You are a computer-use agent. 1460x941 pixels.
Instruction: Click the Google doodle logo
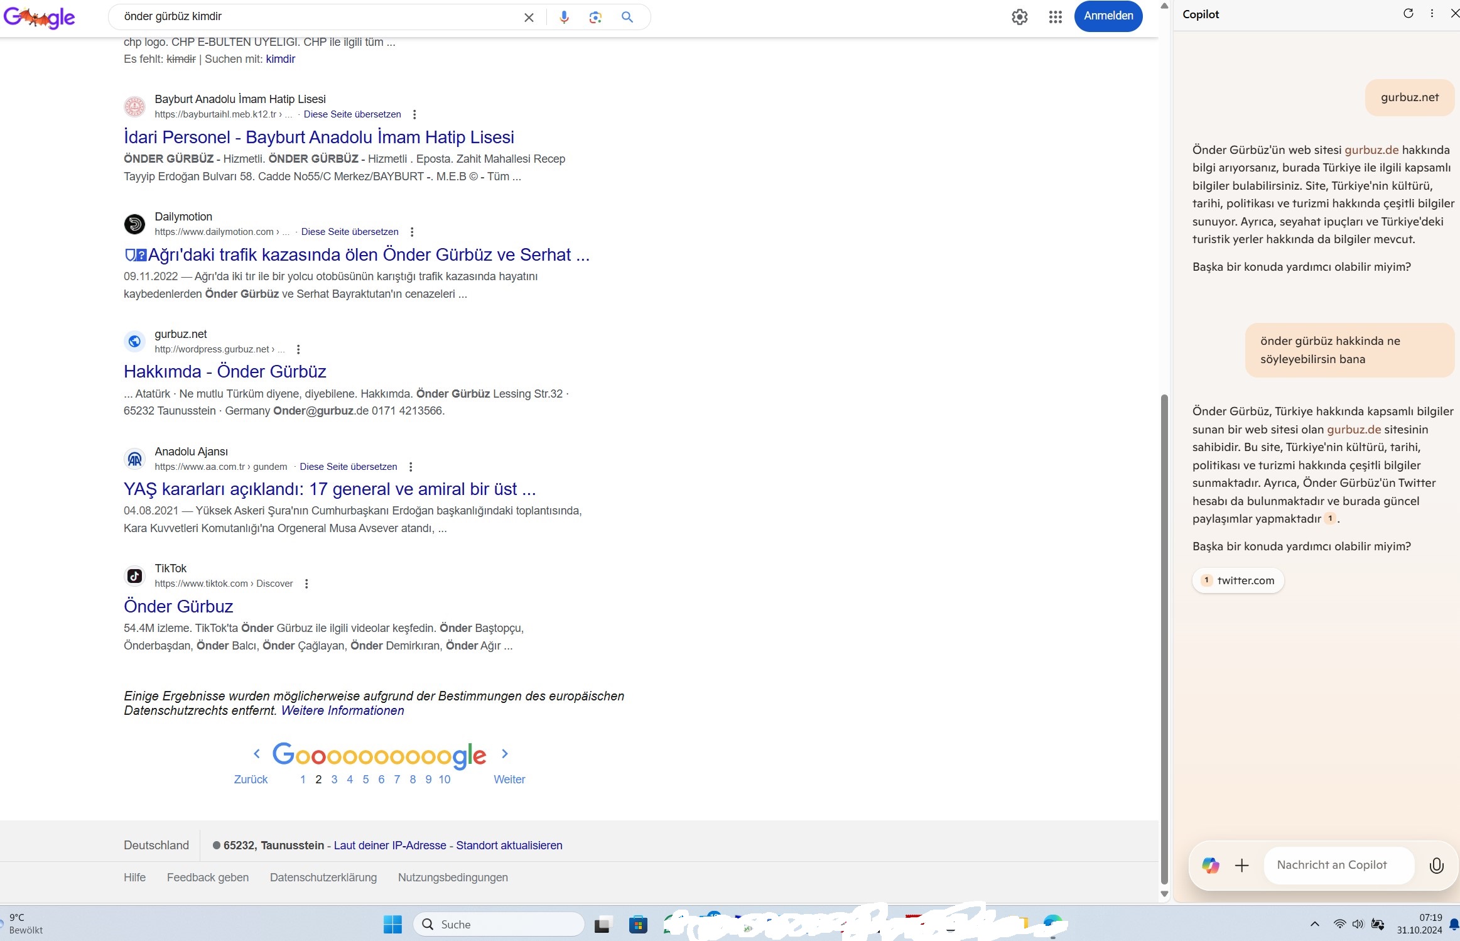click(x=39, y=17)
